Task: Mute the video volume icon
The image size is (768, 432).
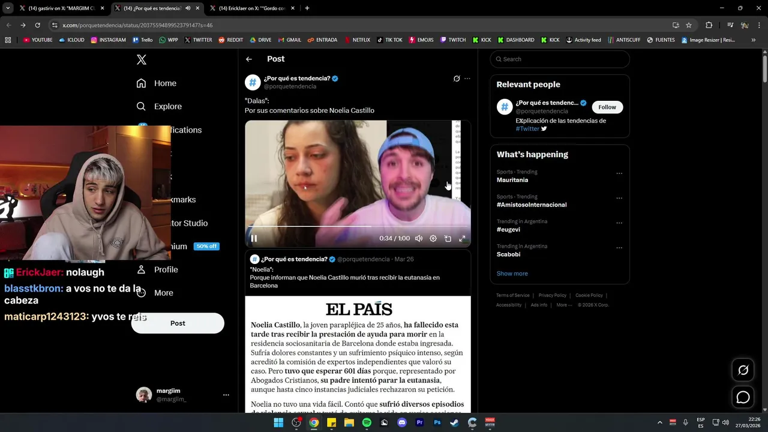Action: coord(419,238)
